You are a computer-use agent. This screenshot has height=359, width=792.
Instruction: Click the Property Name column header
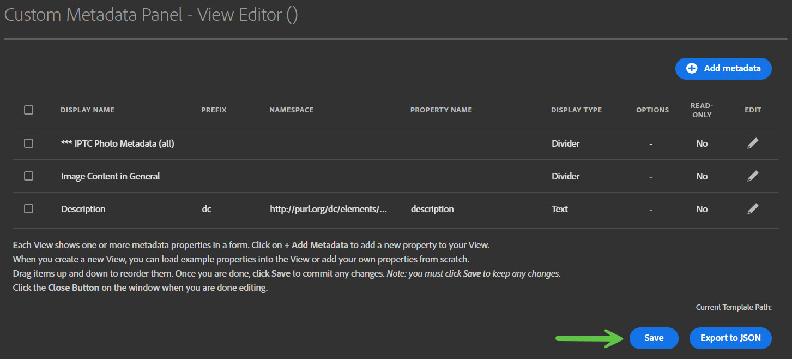coord(441,110)
